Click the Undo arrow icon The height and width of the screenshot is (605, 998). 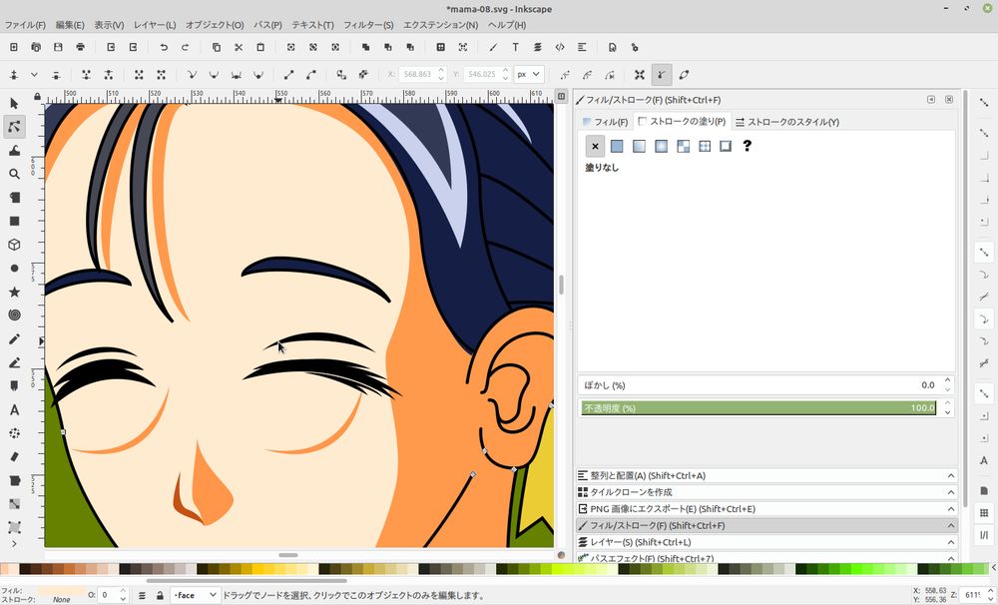click(x=164, y=47)
